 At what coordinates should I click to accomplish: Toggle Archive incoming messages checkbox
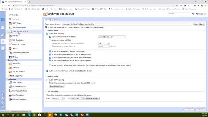50,54
